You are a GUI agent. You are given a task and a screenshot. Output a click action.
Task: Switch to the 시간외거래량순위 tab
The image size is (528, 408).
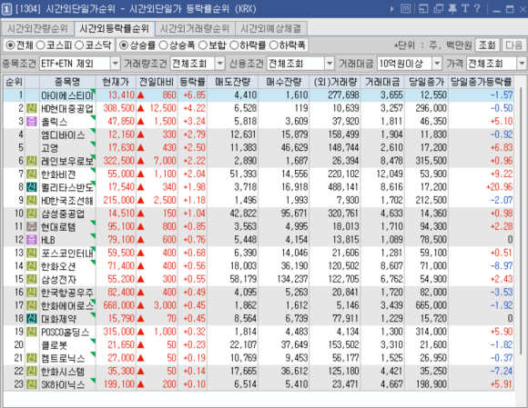195,28
